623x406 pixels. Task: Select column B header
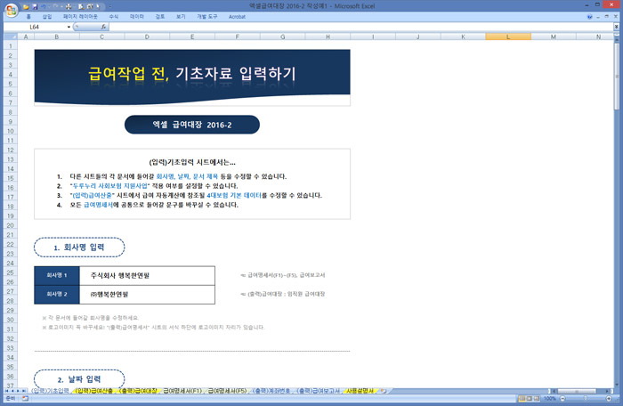[57, 37]
